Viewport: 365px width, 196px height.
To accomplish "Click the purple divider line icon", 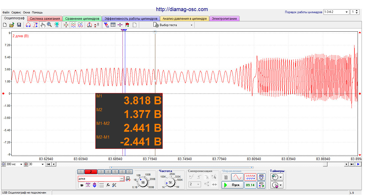I will (x=120, y=25).
